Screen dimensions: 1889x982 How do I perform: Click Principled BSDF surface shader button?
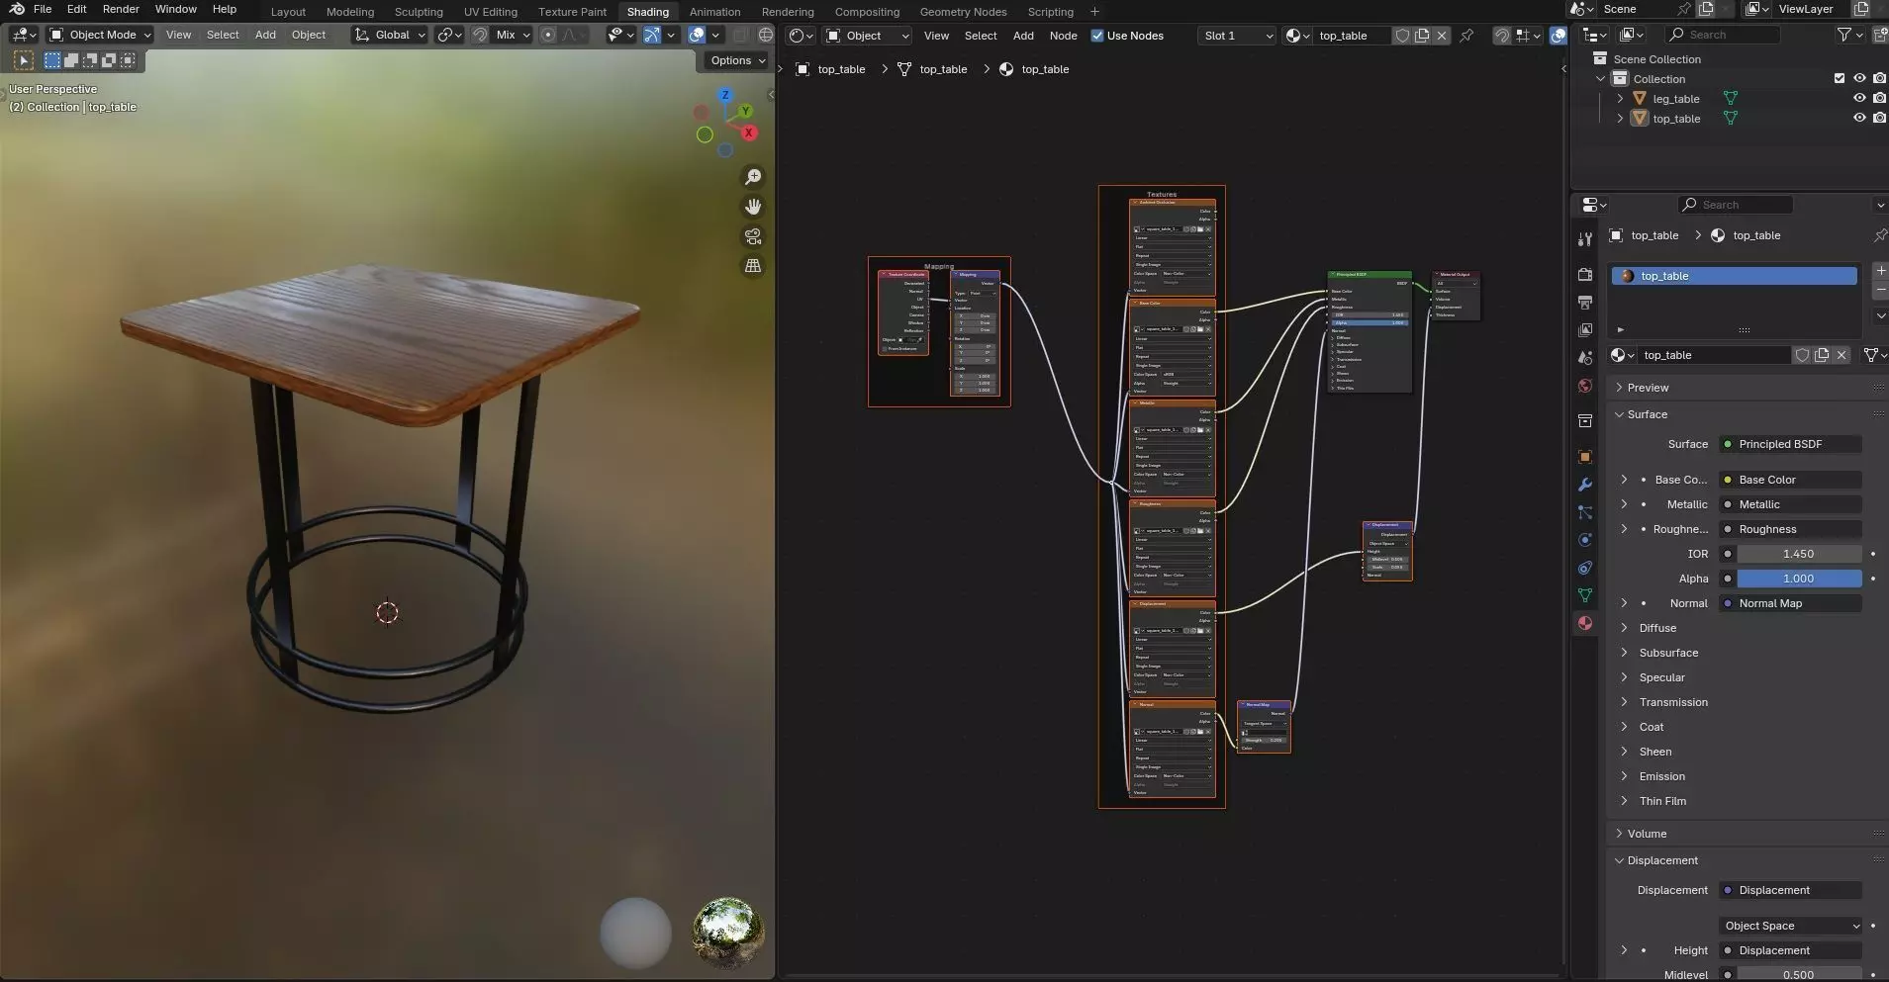point(1790,444)
